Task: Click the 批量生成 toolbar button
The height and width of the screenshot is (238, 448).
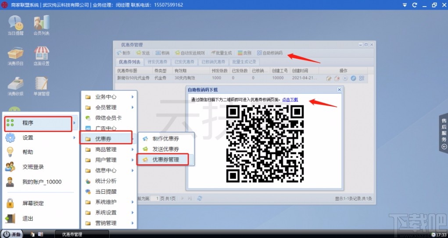Action: tap(221, 53)
